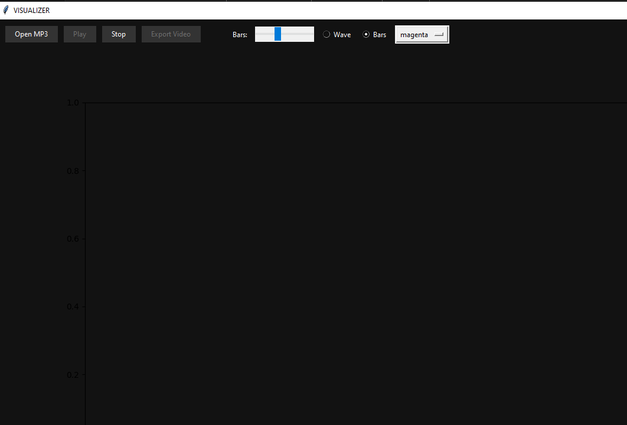Image resolution: width=627 pixels, height=425 pixels.
Task: Click the 0.8 y-axis label
Action: point(73,170)
